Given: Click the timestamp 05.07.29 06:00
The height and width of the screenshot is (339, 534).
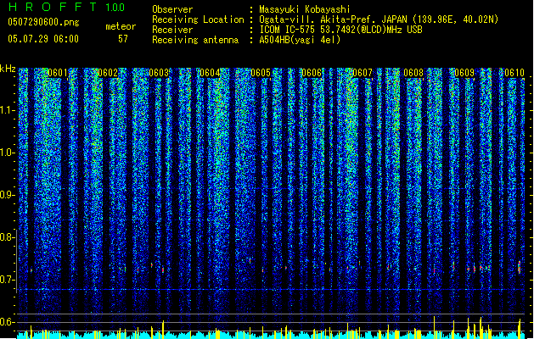Looking at the screenshot, I should pos(43,39).
